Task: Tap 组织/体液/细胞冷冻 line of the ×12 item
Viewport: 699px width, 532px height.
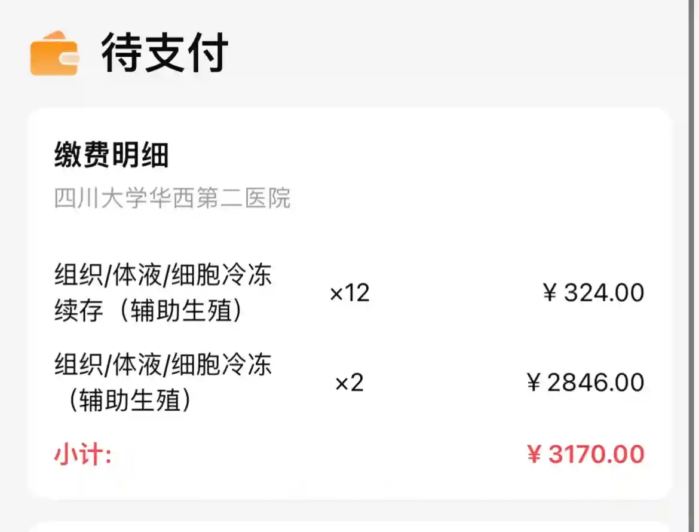Action: [163, 276]
